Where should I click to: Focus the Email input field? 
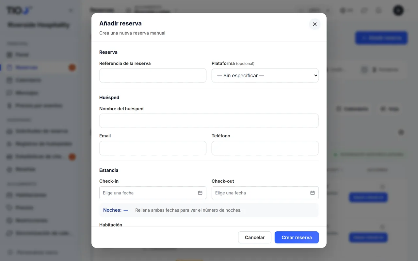pos(153,148)
